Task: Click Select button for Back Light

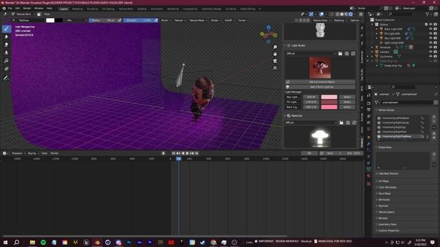Action: coord(347,107)
